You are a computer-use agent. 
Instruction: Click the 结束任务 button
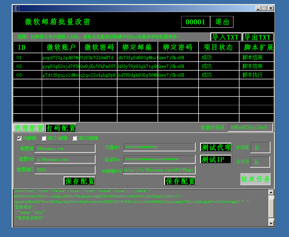click(255, 179)
